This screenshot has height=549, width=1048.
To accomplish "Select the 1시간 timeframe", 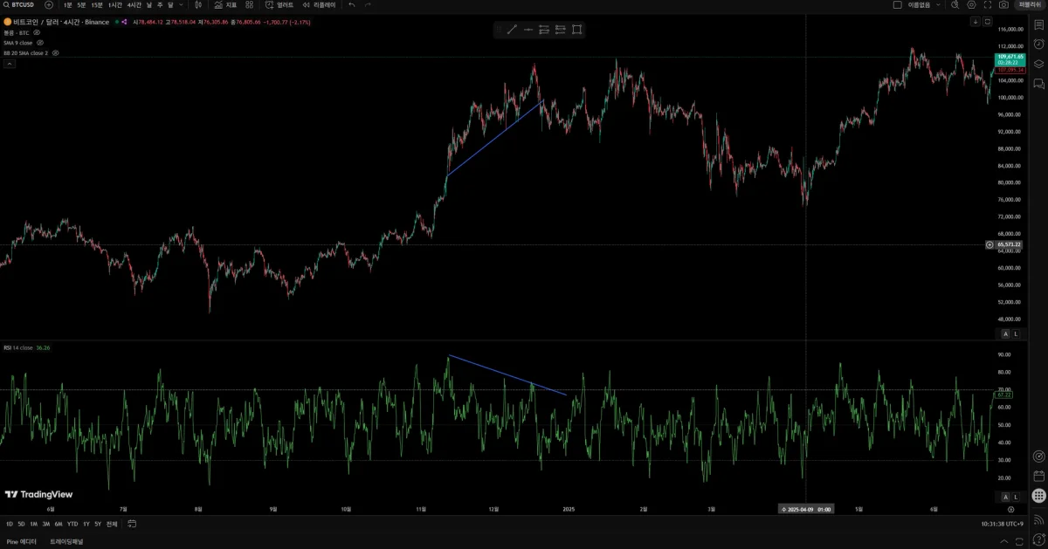I will [x=114, y=4].
